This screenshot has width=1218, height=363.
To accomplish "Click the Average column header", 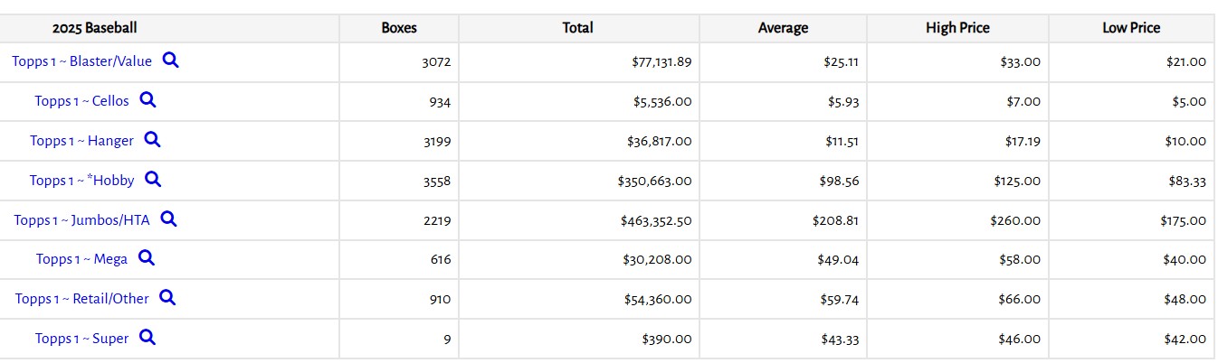I will click(x=783, y=28).
